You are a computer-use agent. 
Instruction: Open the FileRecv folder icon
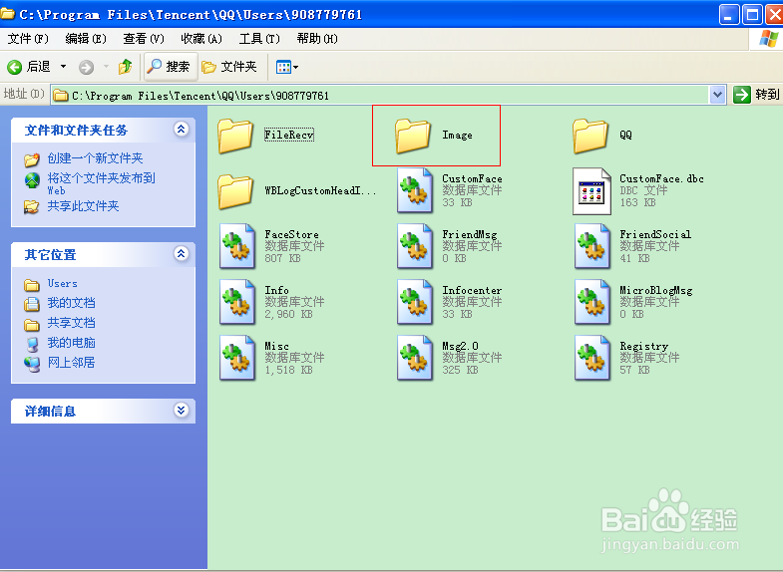point(235,135)
